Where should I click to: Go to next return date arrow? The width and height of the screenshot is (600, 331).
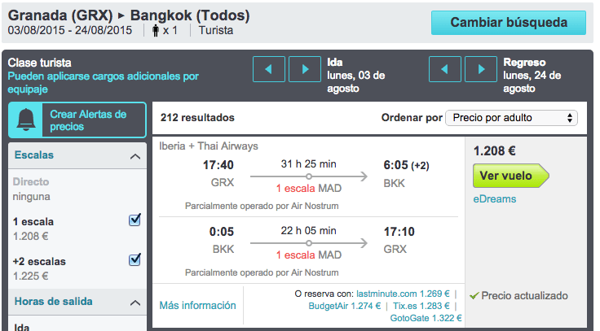click(481, 69)
